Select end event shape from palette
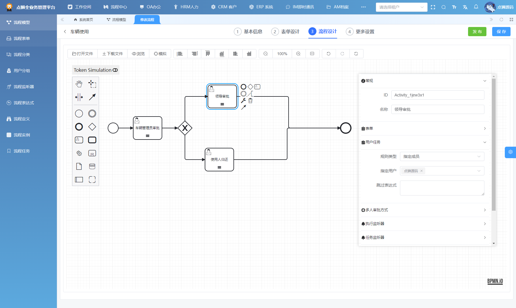The image size is (516, 308). [79, 127]
